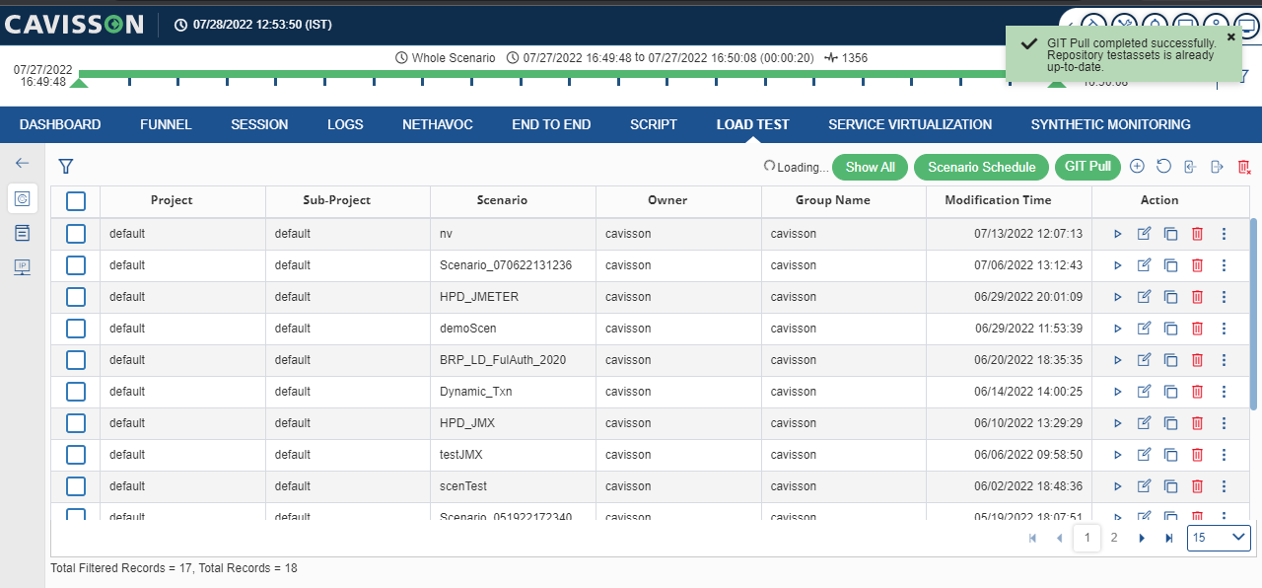Refresh the scenario list
1262x588 pixels.
1163,167
